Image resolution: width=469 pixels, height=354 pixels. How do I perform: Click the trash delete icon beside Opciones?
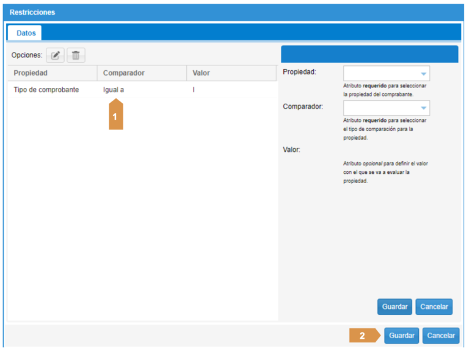(76, 56)
